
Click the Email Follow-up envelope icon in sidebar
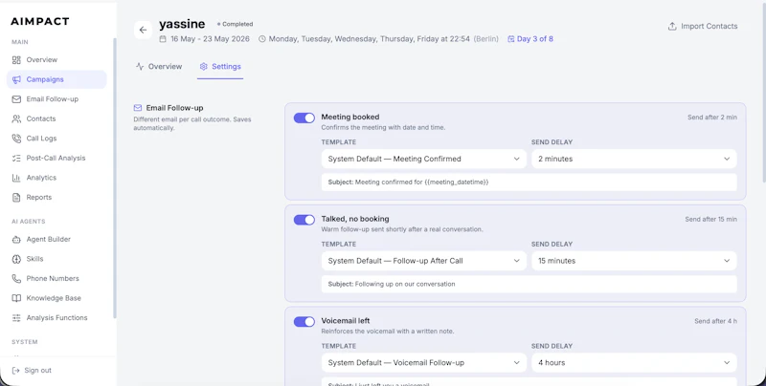[x=16, y=99]
